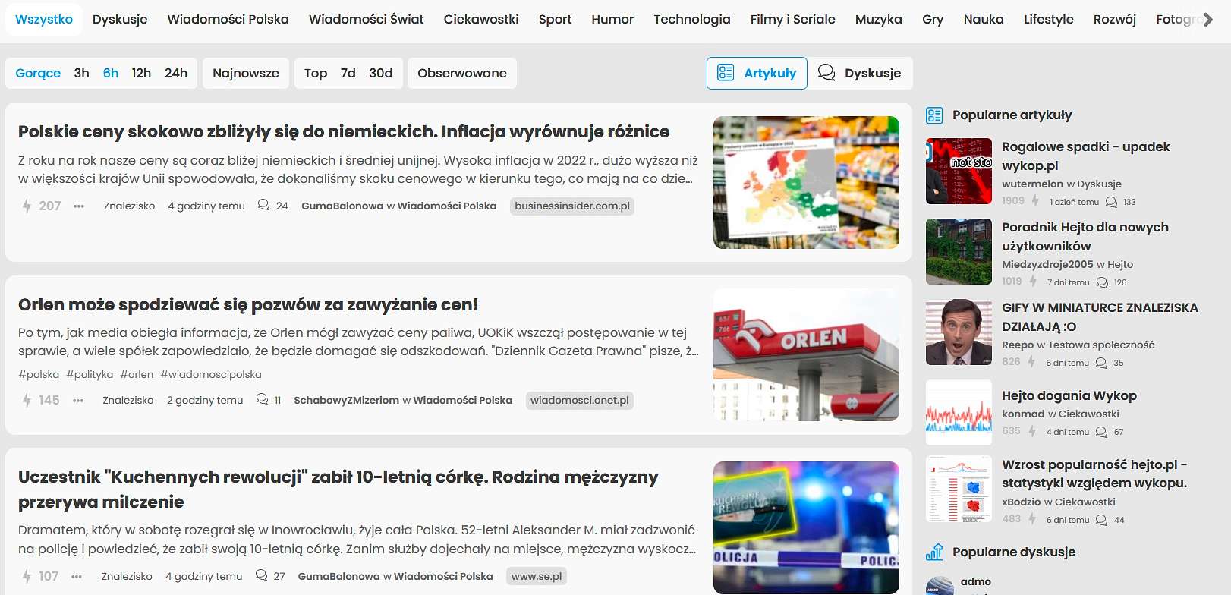Select the Gorące sorting option
Screen dimensions: 1231x595
click(x=38, y=73)
